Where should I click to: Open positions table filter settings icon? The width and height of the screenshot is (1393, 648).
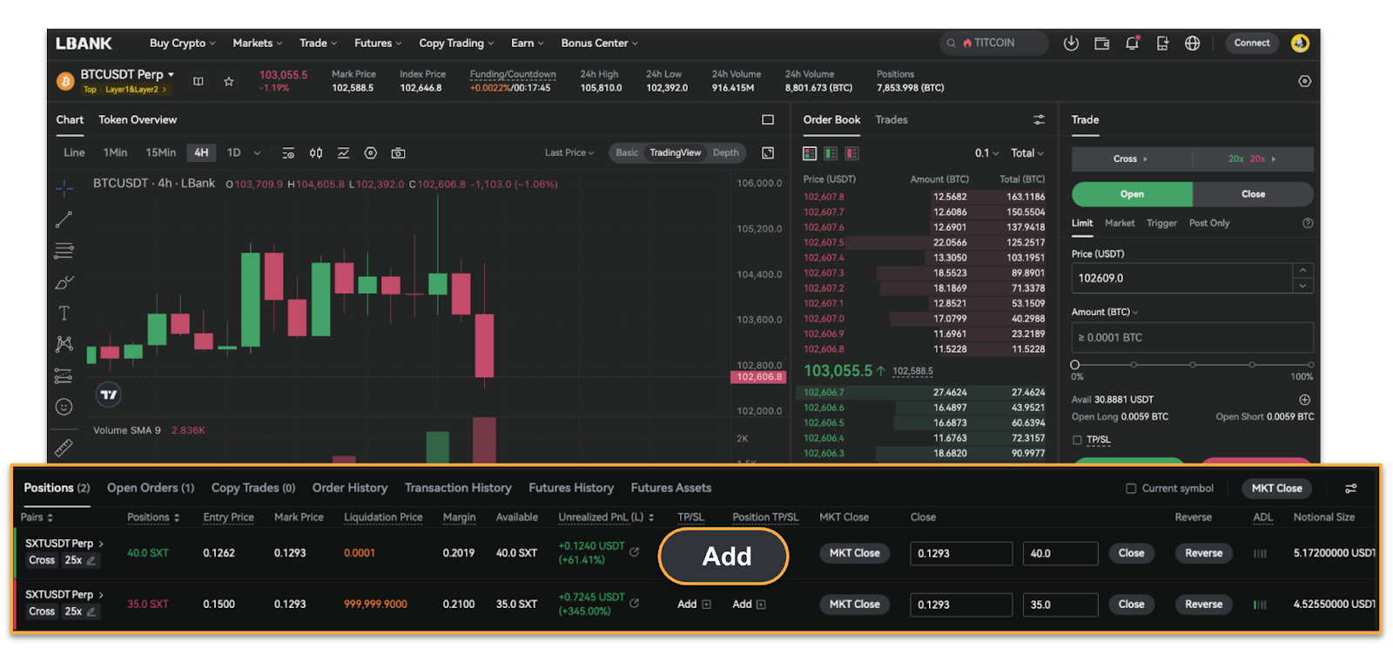point(1350,489)
